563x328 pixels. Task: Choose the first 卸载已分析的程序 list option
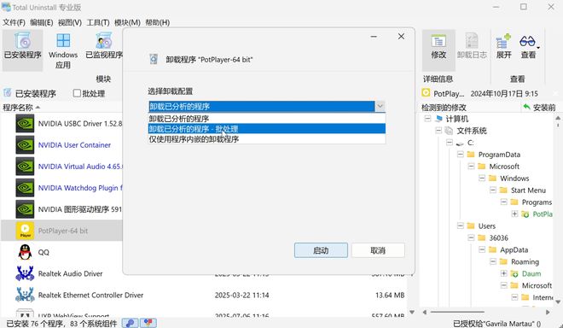click(267, 119)
